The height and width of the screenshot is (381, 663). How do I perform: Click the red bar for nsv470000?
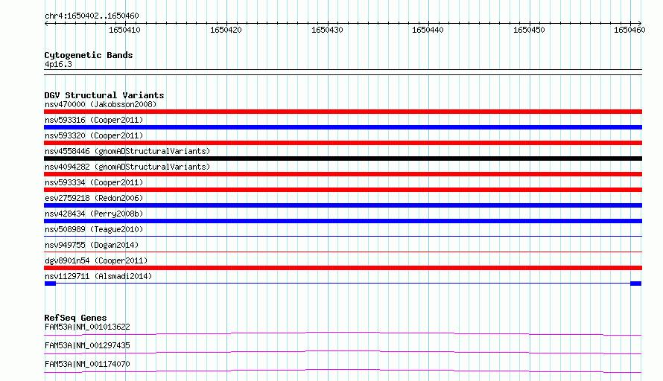343,112
